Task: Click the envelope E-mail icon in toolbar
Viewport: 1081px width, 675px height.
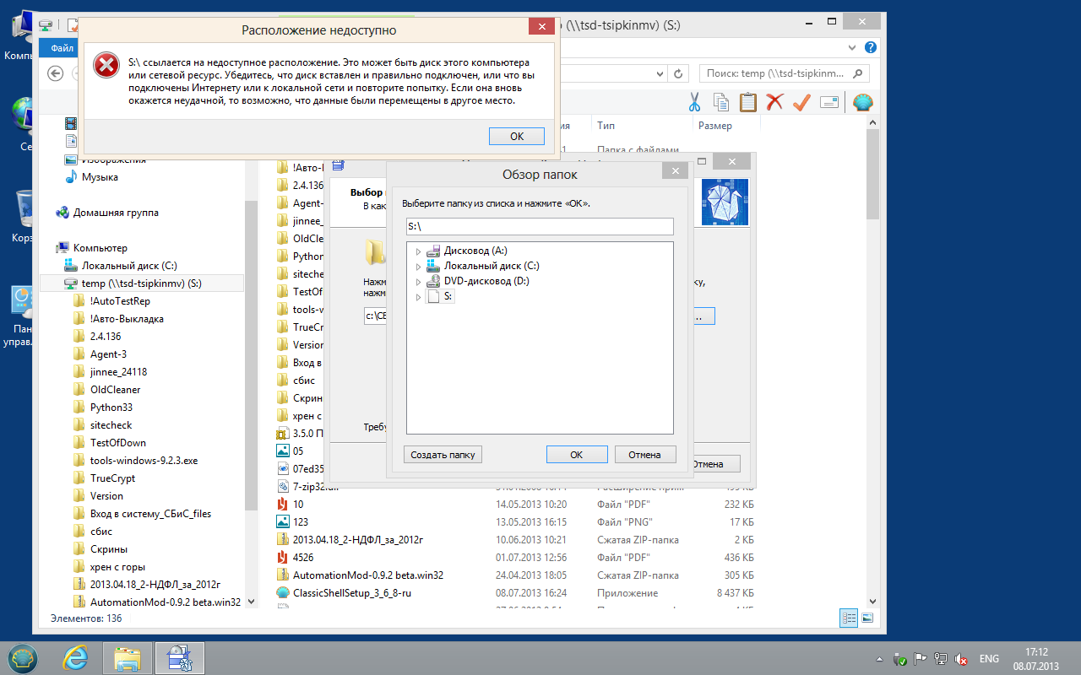Action: point(828,102)
